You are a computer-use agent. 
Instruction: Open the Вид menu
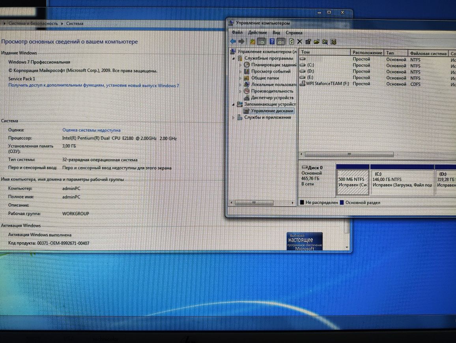click(276, 33)
